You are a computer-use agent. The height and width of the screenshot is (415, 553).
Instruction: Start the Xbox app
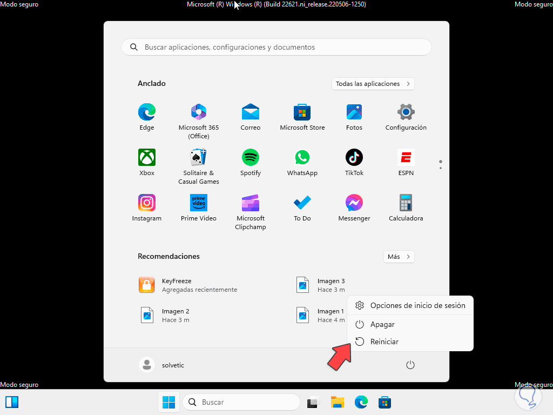pos(146,157)
